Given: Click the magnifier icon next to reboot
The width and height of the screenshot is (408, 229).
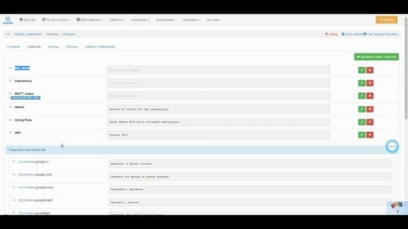Looking at the screenshot, I should (x=10, y=107).
